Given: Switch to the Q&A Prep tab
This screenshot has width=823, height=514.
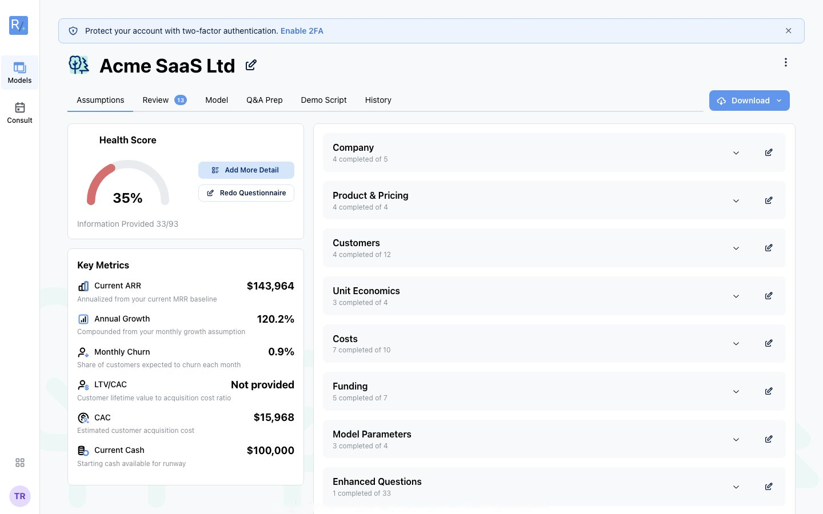Looking at the screenshot, I should (265, 100).
